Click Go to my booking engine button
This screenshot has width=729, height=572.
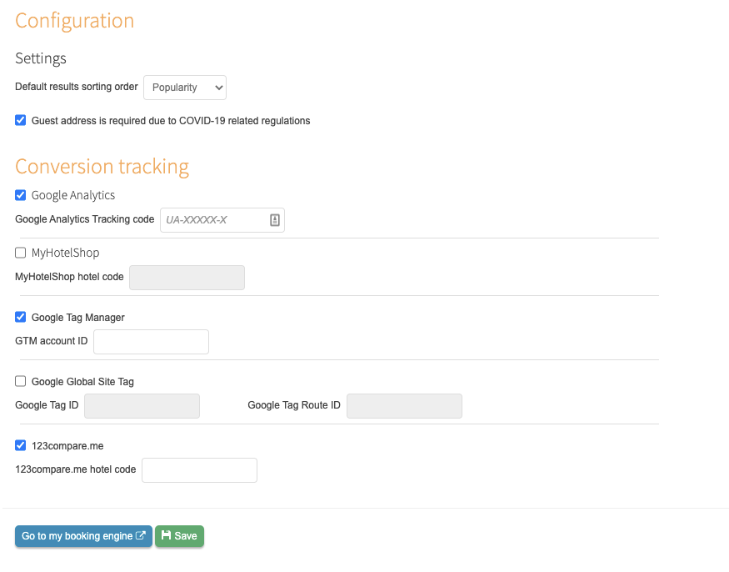pos(83,536)
